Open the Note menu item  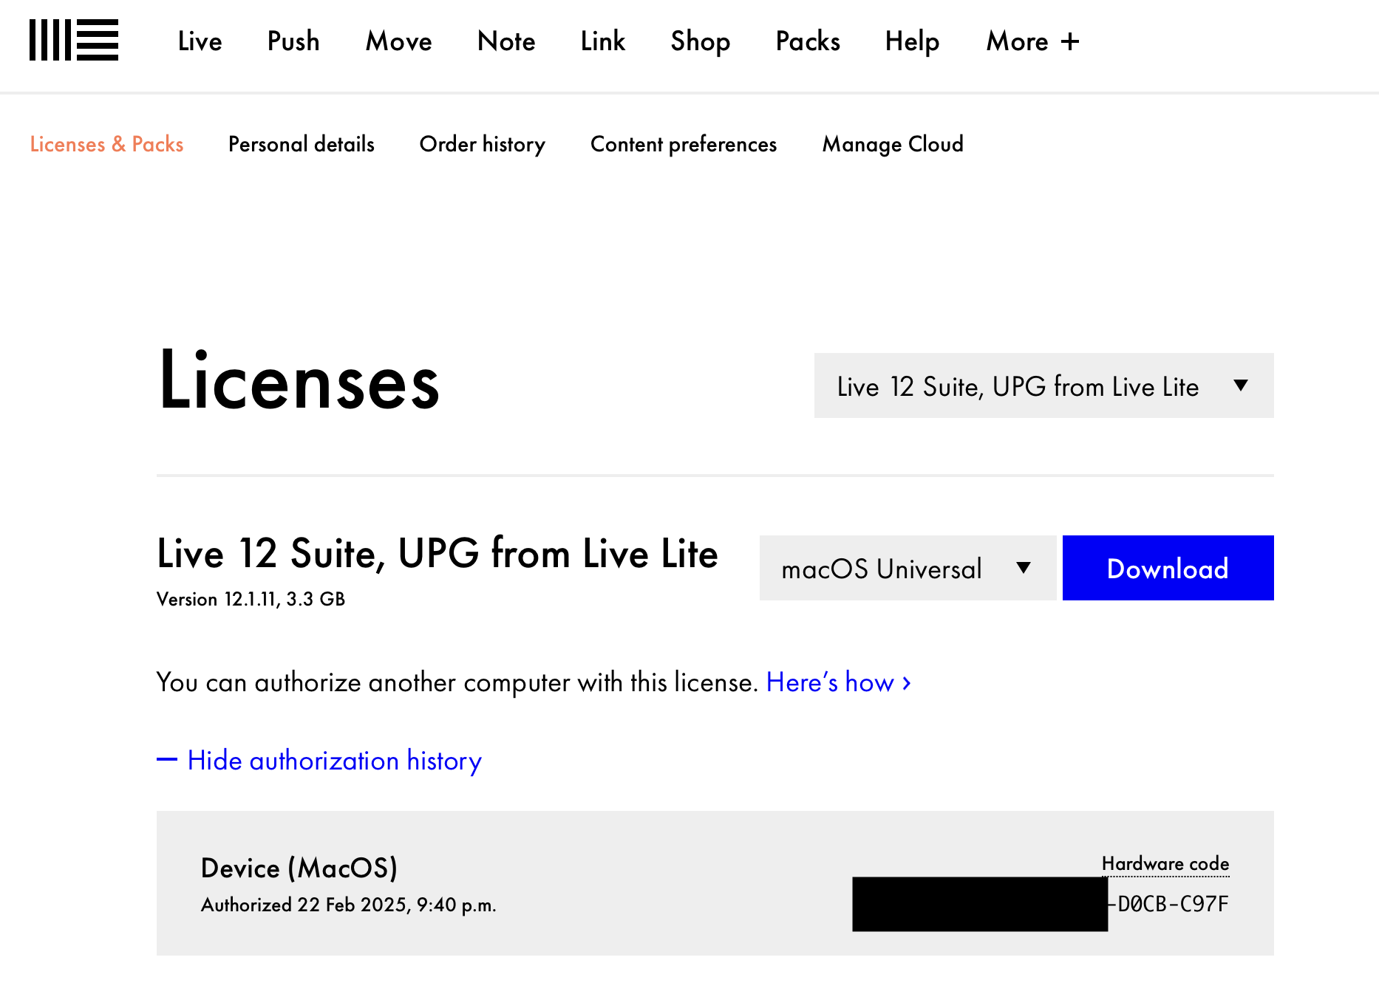coord(506,41)
